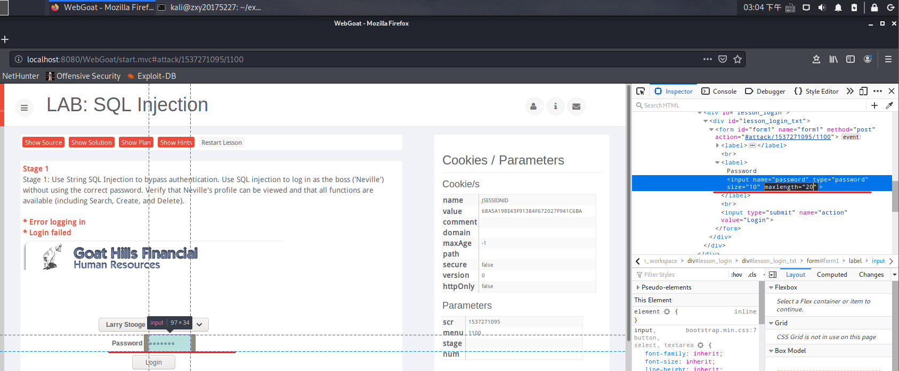
Task: Select the Computed sidebar tab
Action: click(832, 275)
